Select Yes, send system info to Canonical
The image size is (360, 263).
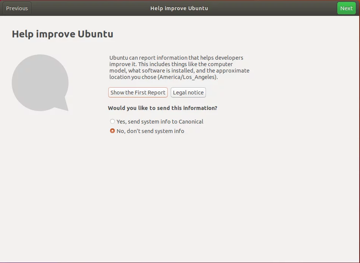click(157, 121)
